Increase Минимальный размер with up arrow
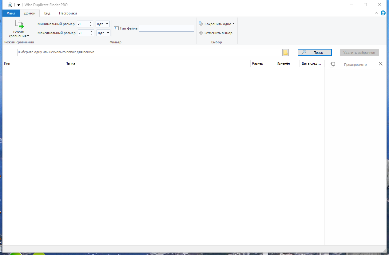The image size is (389, 255). pyautogui.click(x=90, y=22)
